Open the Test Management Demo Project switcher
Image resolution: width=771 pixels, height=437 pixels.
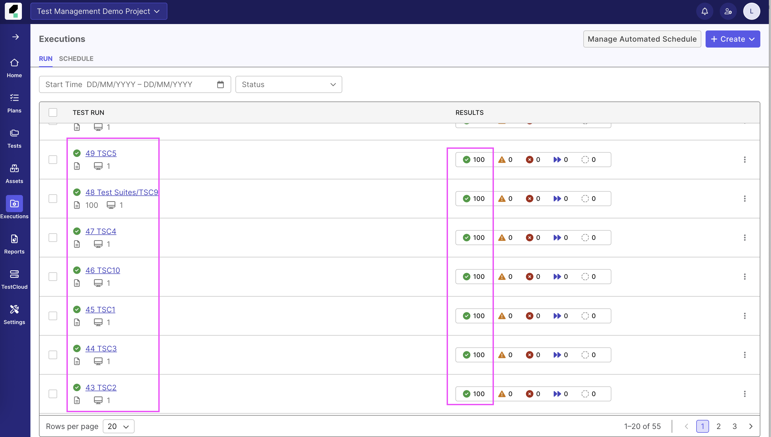coord(98,11)
